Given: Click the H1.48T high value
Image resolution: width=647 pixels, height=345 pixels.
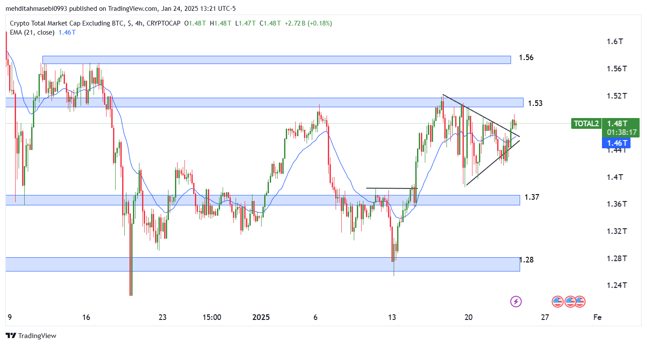Looking at the screenshot, I should (x=221, y=23).
